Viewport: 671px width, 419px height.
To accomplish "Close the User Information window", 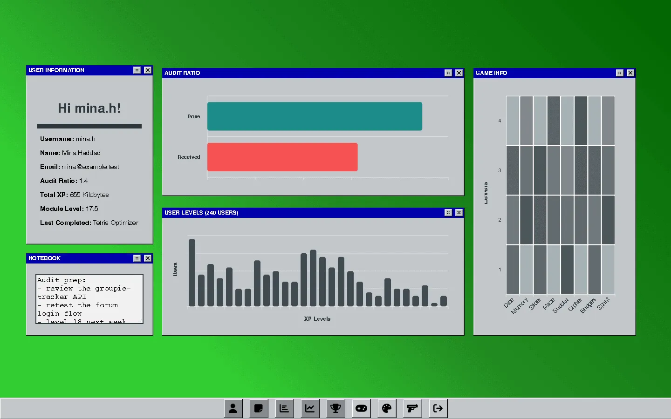I will (x=148, y=70).
